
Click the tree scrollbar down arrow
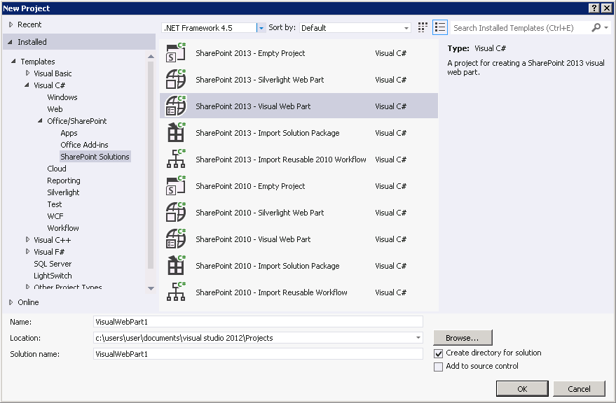(151, 288)
